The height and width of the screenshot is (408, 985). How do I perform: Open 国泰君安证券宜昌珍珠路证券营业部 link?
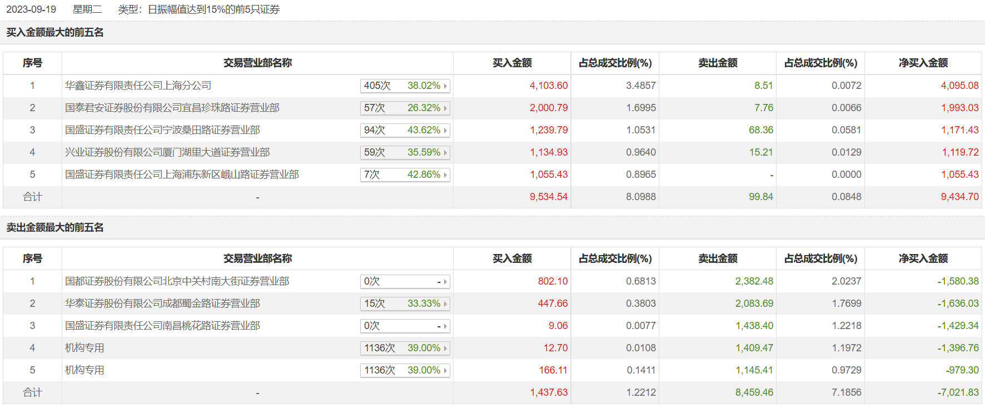point(172,108)
